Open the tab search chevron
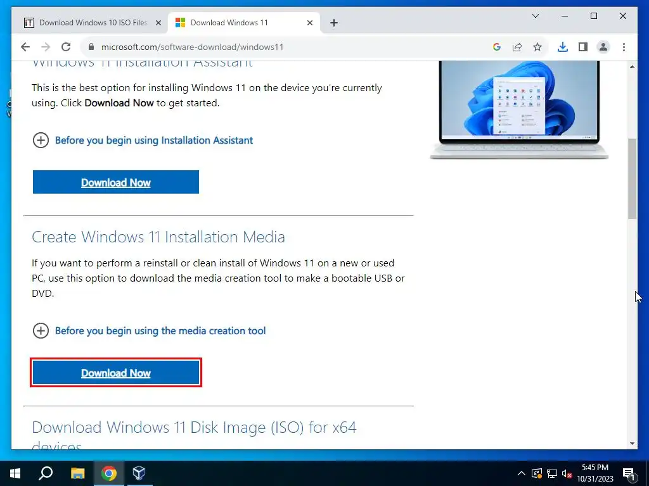649x486 pixels. [535, 16]
